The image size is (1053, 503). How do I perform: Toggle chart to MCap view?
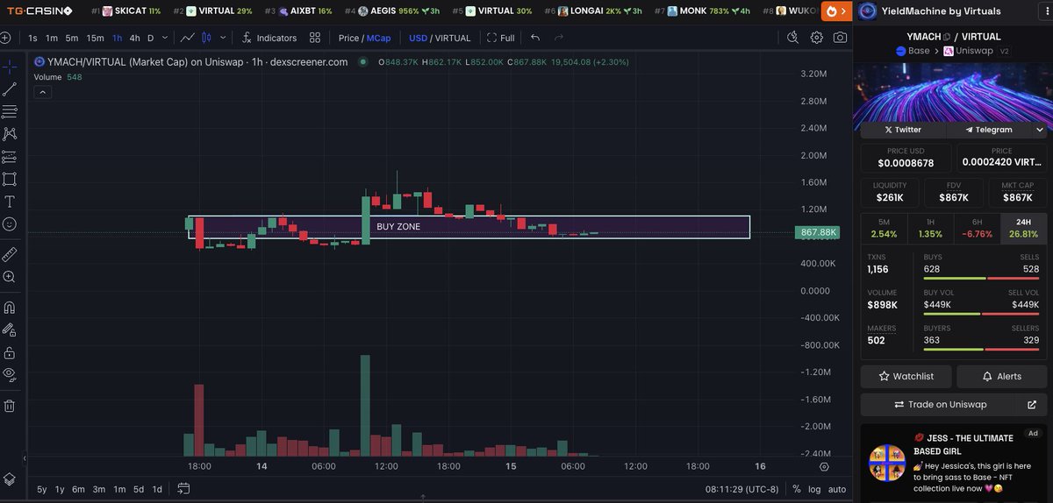click(x=379, y=38)
